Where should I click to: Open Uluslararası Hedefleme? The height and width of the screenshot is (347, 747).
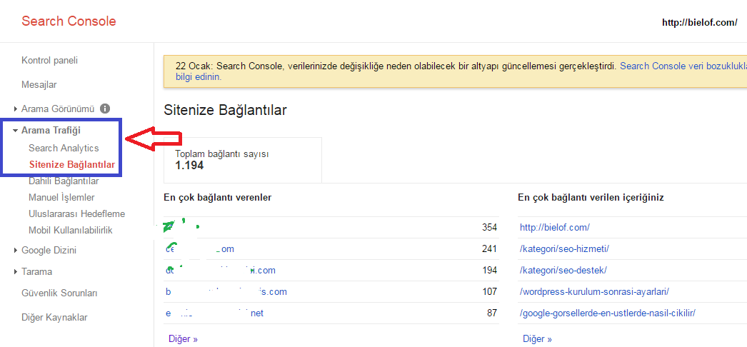(76, 213)
